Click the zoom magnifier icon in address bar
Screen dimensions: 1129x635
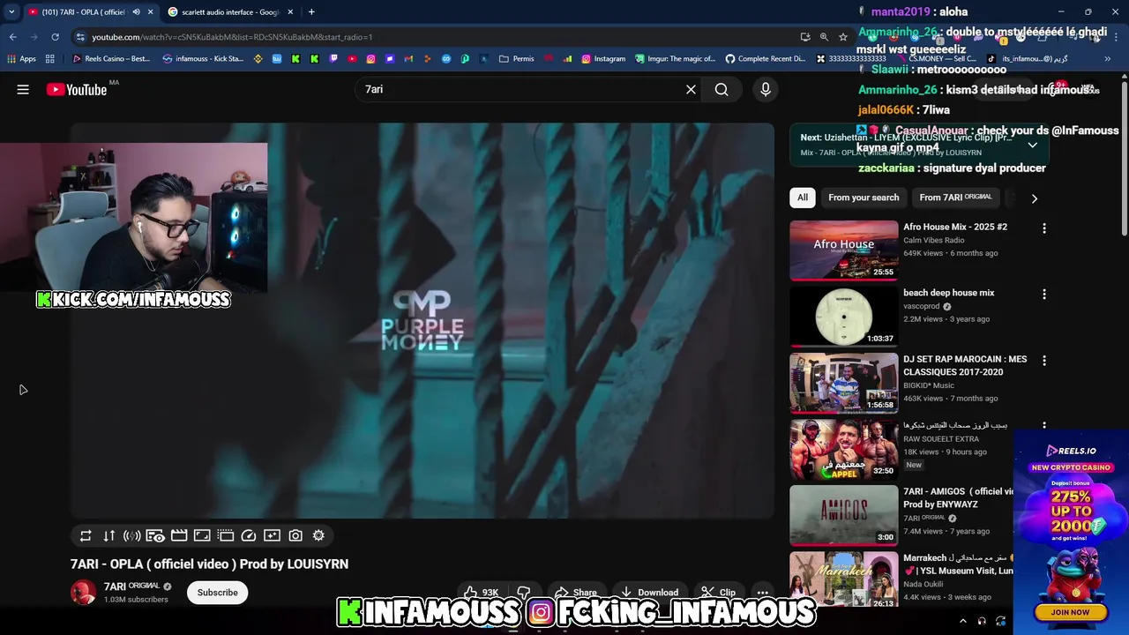click(x=824, y=37)
